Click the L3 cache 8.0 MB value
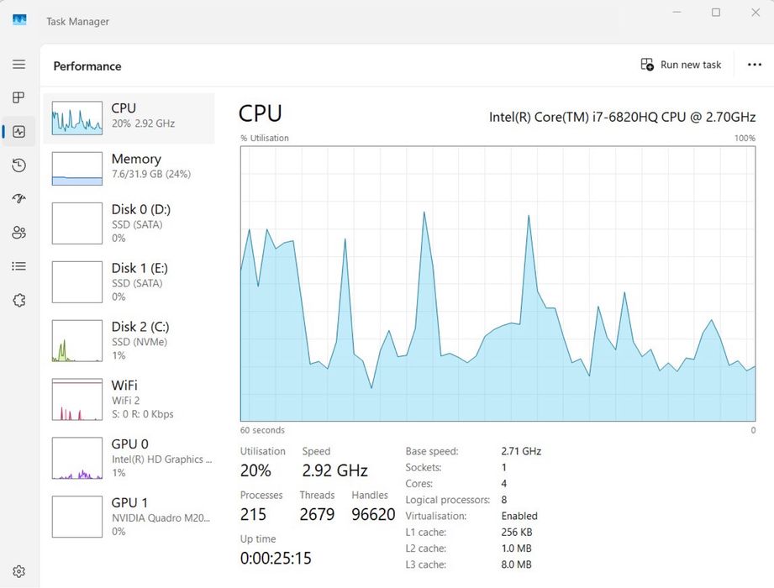 pyautogui.click(x=516, y=564)
